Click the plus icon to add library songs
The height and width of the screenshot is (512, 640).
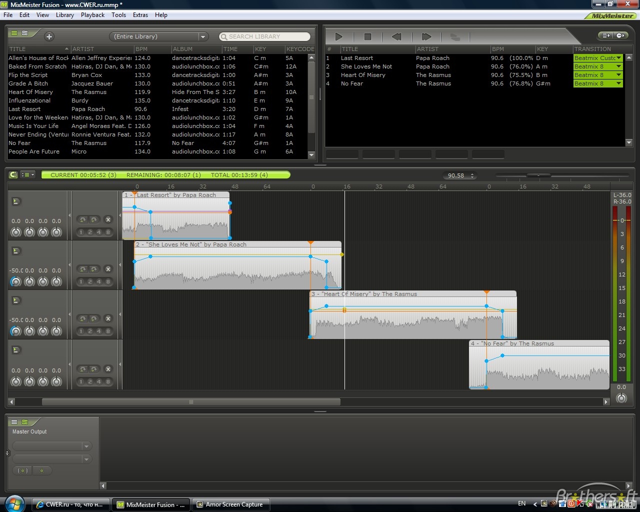[x=49, y=36]
